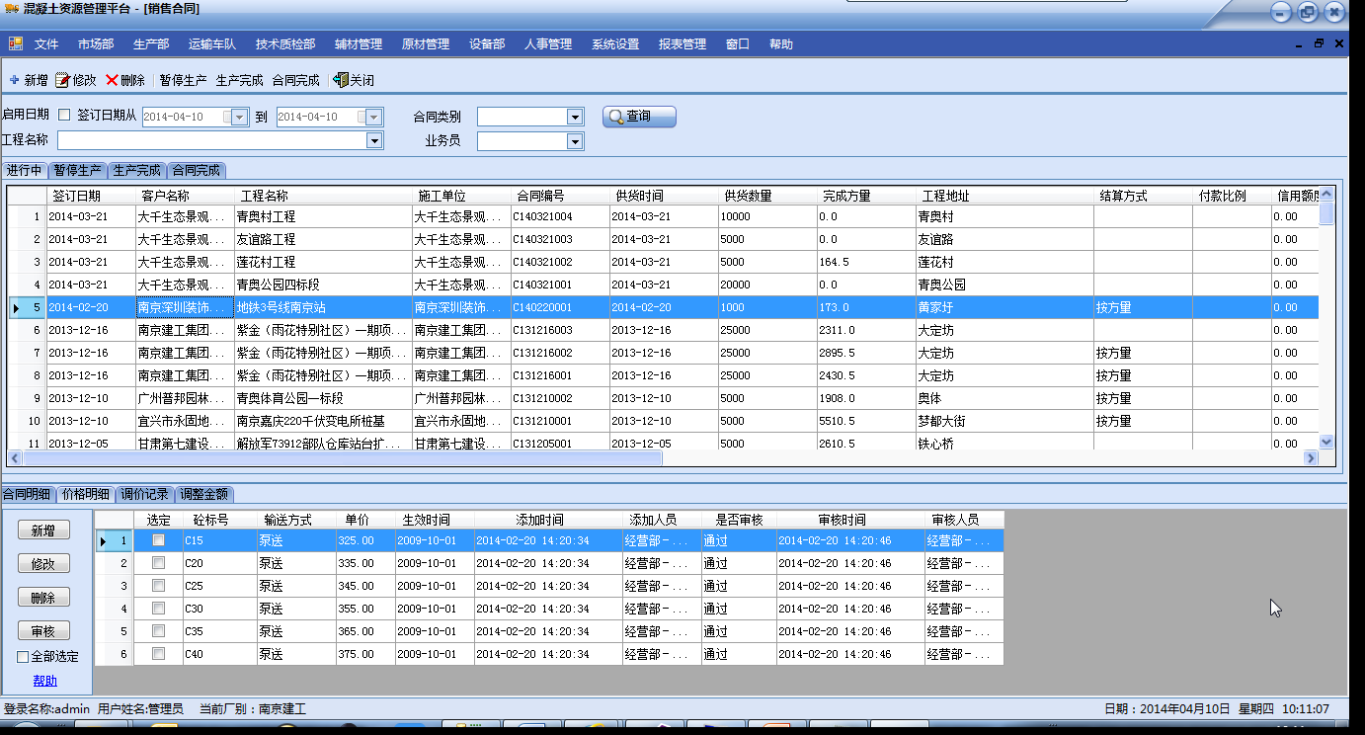Expand the 合同类别 dropdown
This screenshot has height=735, width=1365.
[575, 117]
